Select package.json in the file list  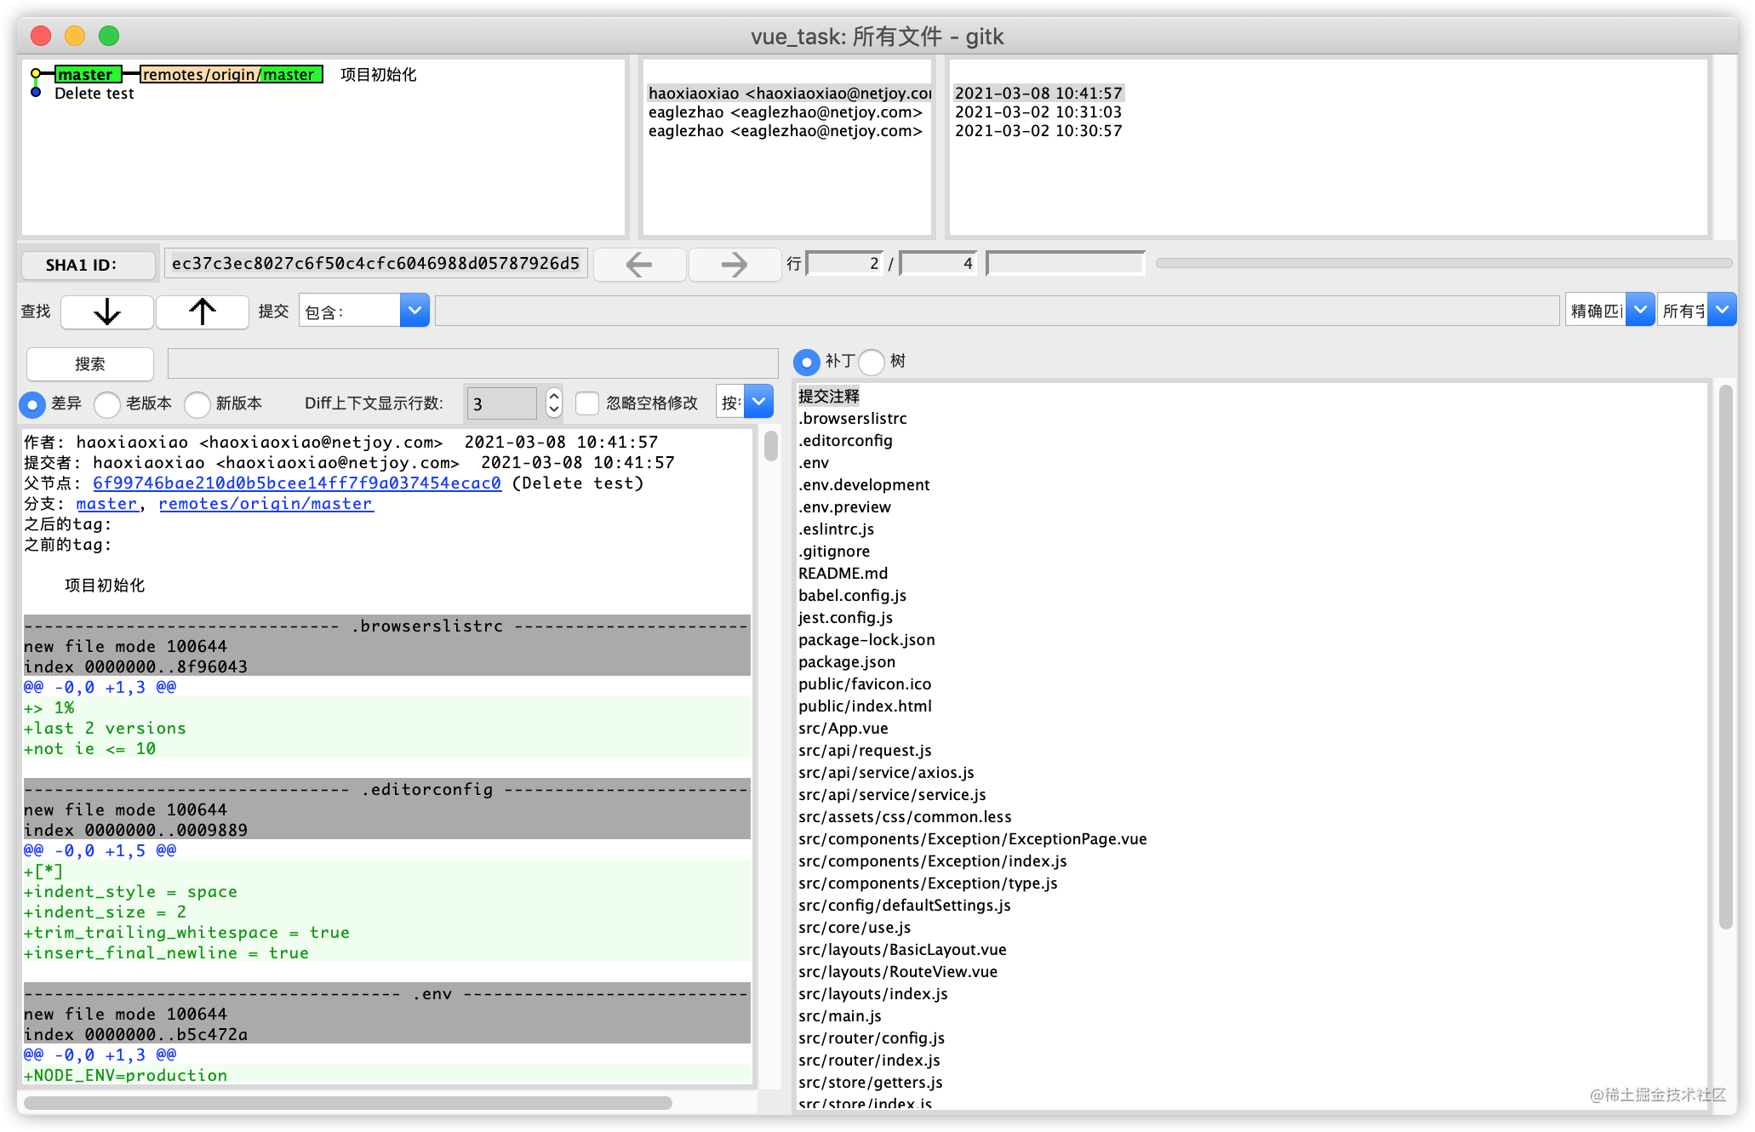tap(846, 662)
